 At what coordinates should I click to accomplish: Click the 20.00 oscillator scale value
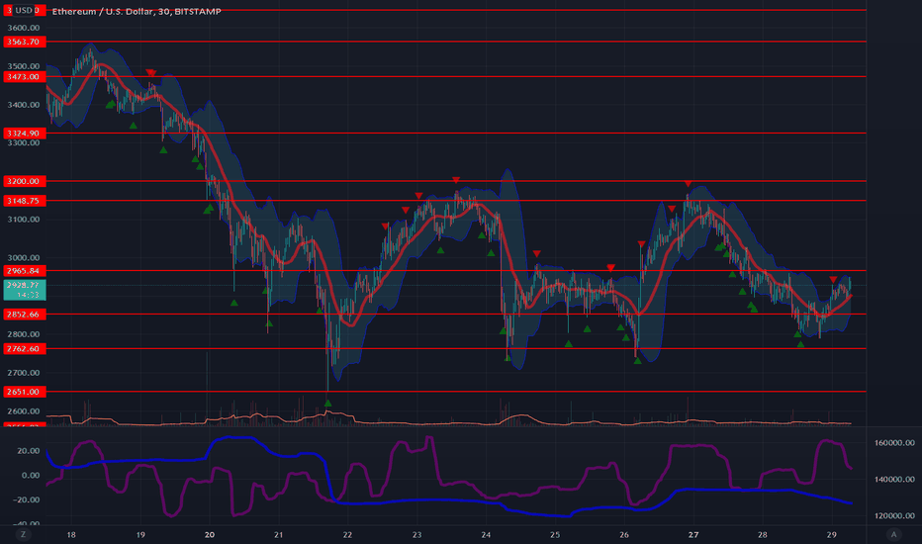29,451
